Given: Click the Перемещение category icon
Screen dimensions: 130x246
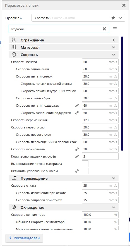Looking at the screenshot, I should point(14,178).
